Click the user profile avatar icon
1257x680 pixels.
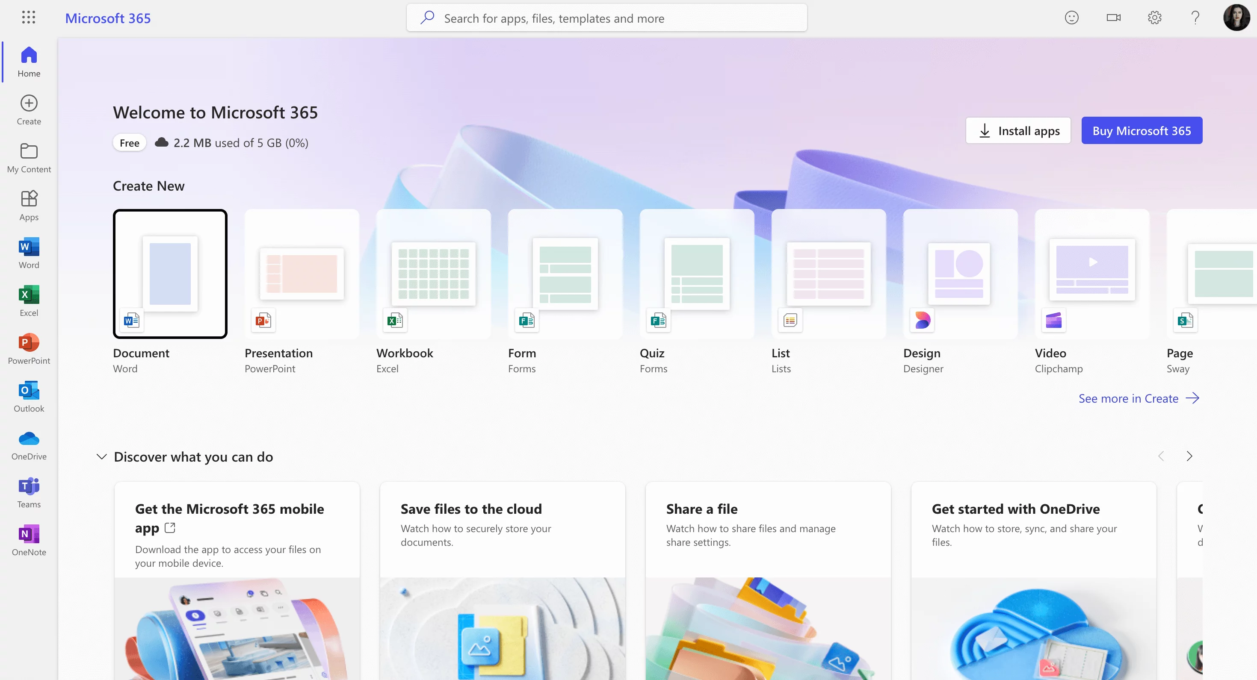coord(1237,17)
